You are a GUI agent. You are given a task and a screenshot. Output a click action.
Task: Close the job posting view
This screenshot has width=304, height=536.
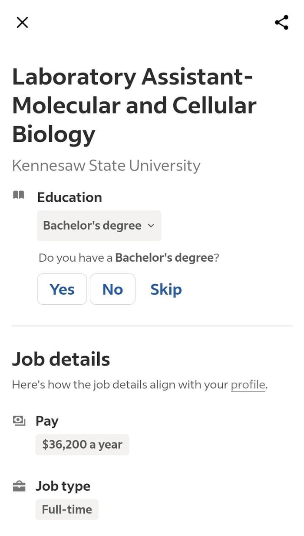tap(22, 22)
